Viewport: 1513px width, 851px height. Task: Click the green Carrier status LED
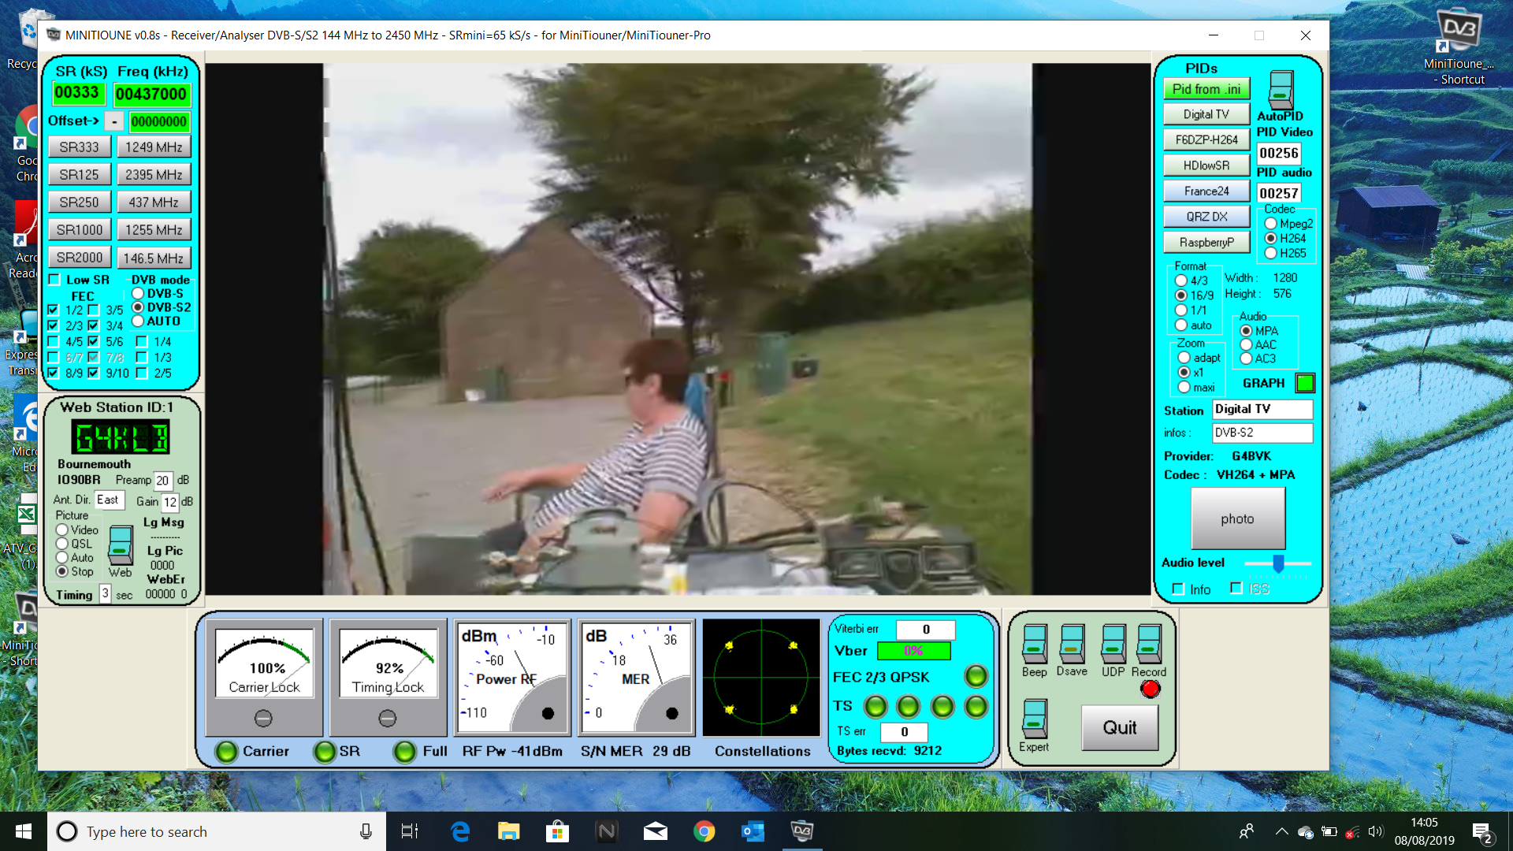[x=229, y=752]
